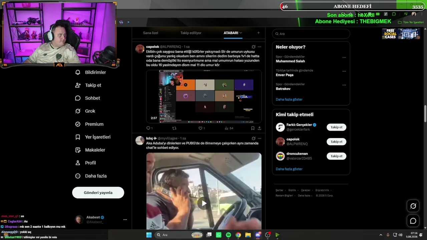Open the floating Grok button
The height and width of the screenshot is (240, 427).
413,206
